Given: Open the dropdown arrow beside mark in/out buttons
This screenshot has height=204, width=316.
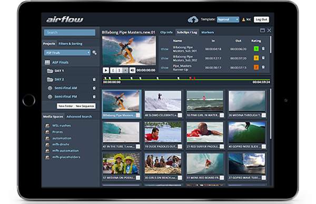Looking at the screenshot, I should 125,70.
